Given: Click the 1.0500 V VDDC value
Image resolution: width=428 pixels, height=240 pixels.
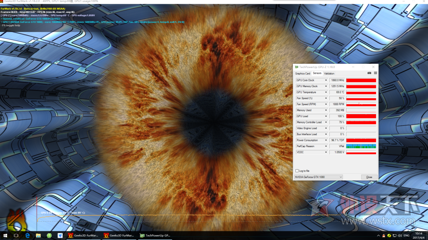Looking at the screenshot, I should point(337,152).
